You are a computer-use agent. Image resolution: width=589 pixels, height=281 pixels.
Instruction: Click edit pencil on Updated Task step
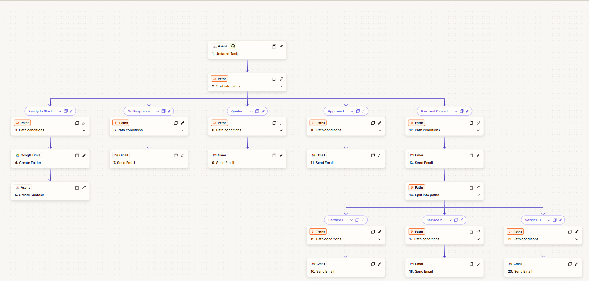click(281, 46)
